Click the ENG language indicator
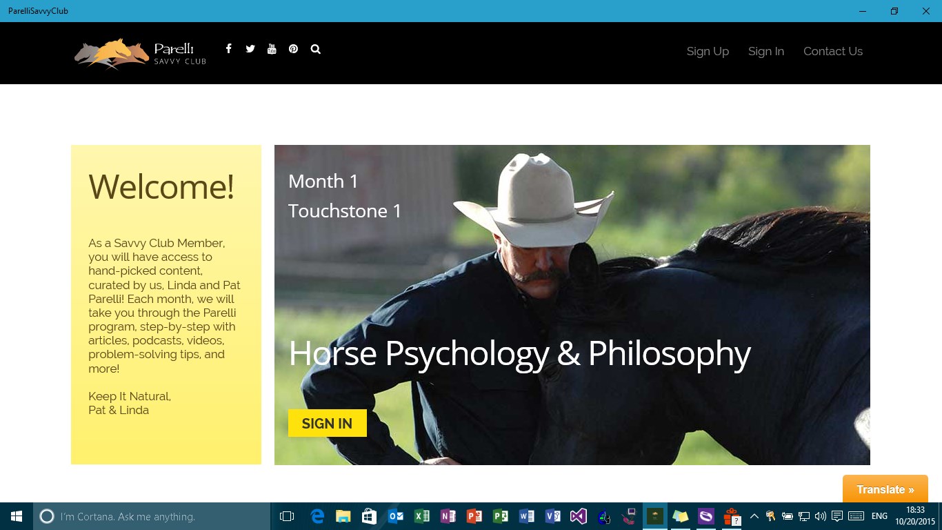Image resolution: width=942 pixels, height=530 pixels. pyautogui.click(x=880, y=516)
